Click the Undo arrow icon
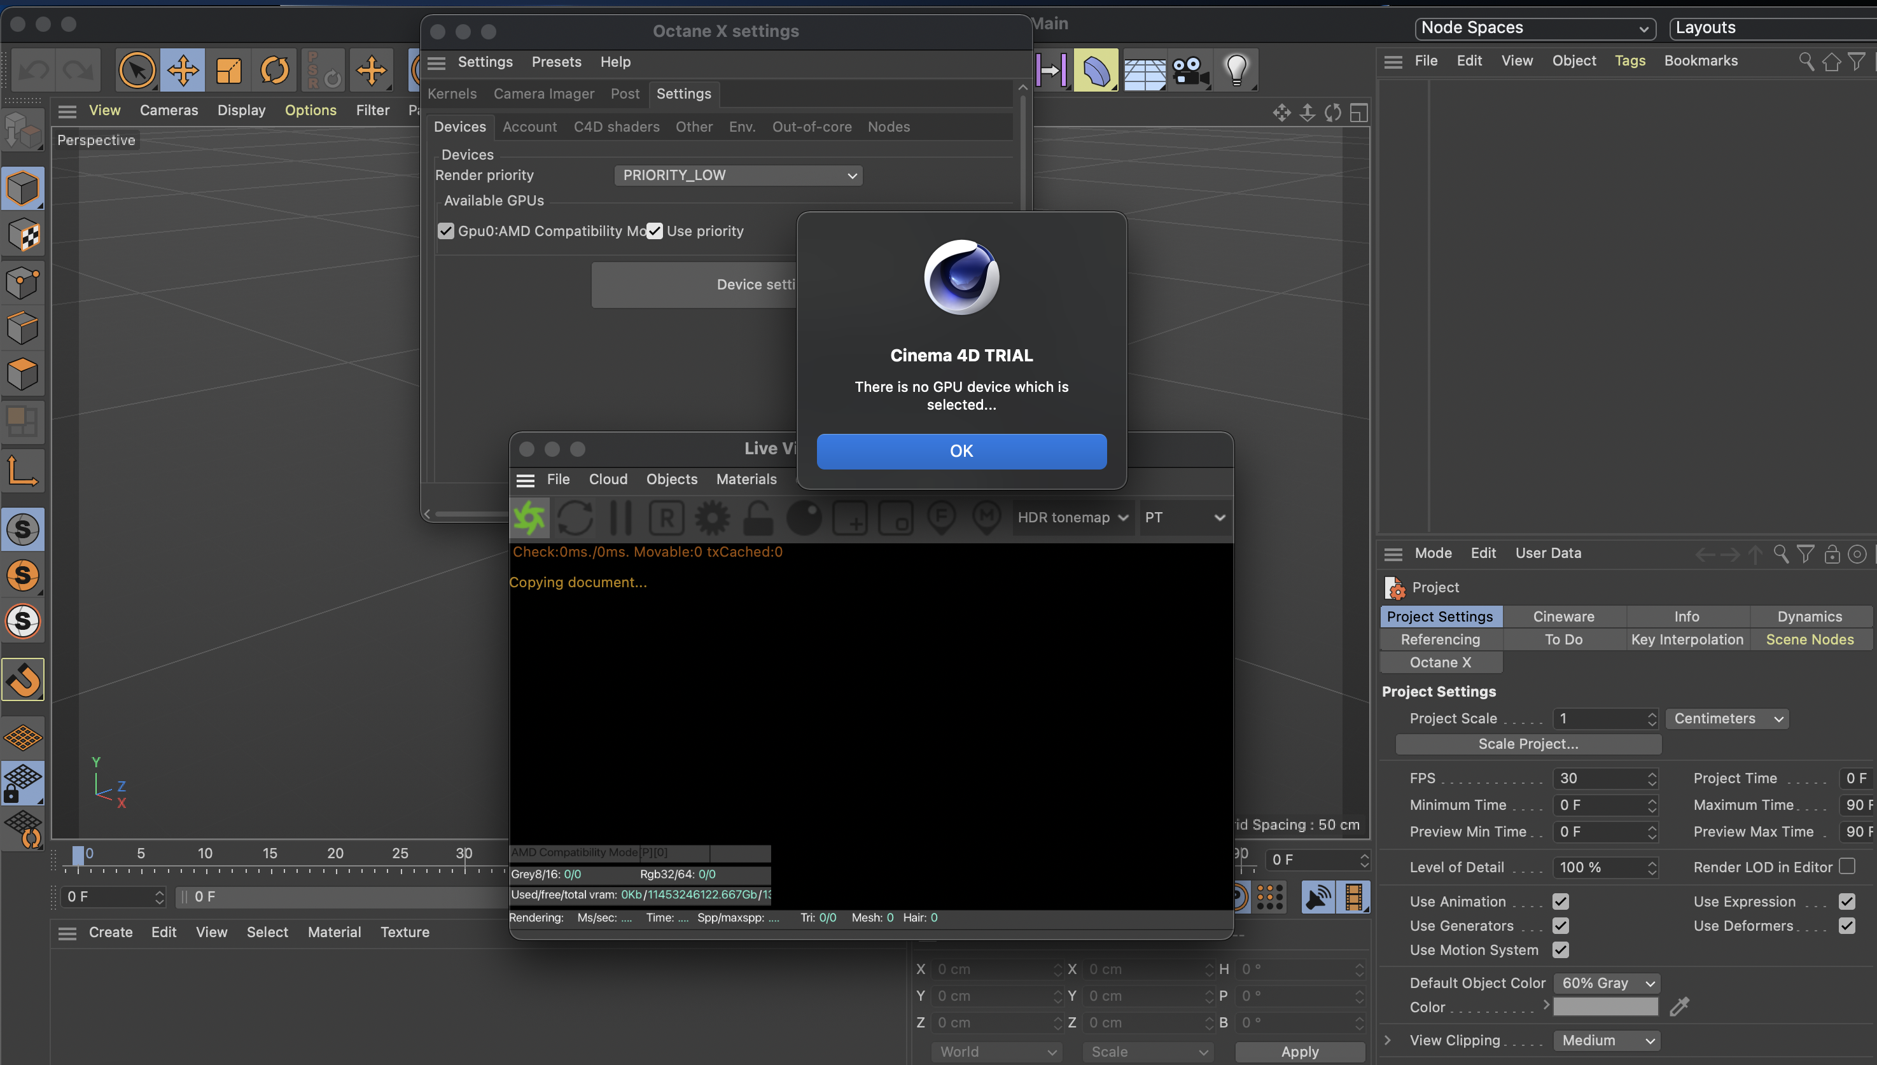The width and height of the screenshot is (1877, 1065). (34, 71)
